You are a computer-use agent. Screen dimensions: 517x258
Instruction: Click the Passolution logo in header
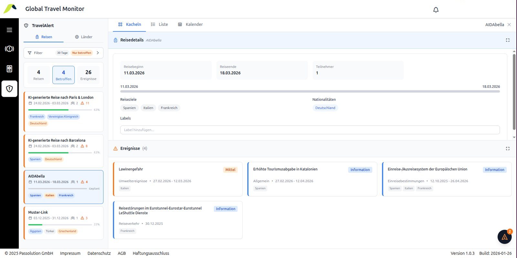point(10,9)
